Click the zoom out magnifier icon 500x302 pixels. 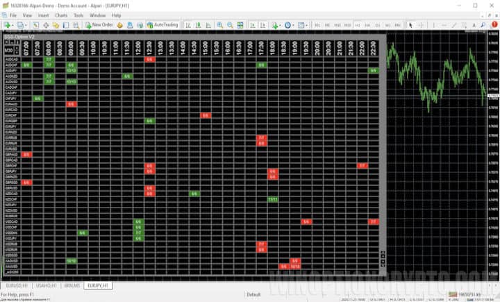[229, 25]
